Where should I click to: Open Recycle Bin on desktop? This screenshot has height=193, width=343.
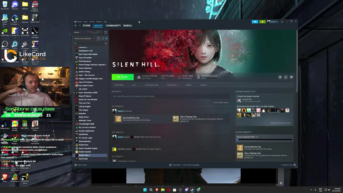tap(5, 5)
